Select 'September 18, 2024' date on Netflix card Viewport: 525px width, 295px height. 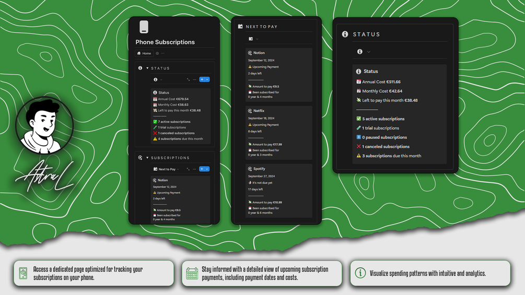click(261, 118)
